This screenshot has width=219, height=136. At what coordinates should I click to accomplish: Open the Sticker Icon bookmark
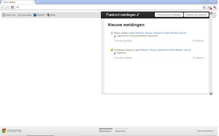point(9,15)
